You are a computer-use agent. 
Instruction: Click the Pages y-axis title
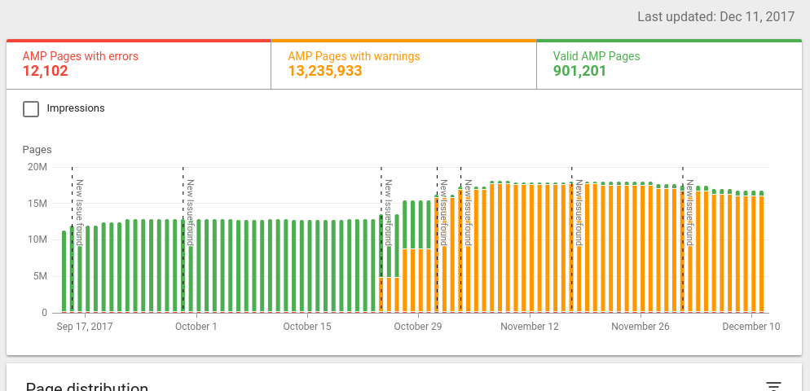pos(37,150)
